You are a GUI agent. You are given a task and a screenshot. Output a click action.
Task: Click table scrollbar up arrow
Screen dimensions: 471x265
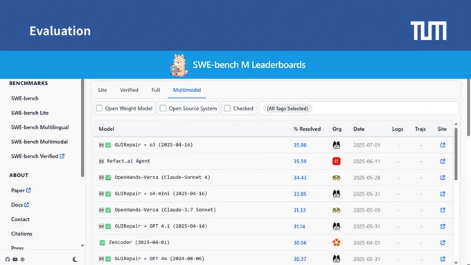tap(456, 124)
